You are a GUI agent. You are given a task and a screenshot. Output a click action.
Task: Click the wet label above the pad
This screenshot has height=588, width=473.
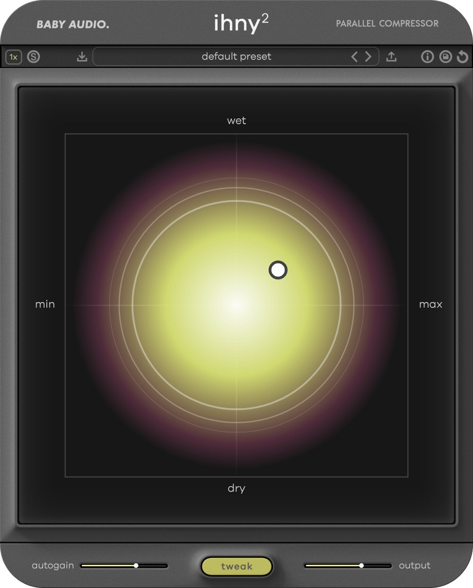(237, 121)
